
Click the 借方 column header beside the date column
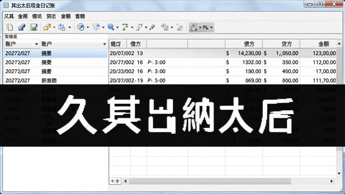click(x=137, y=44)
